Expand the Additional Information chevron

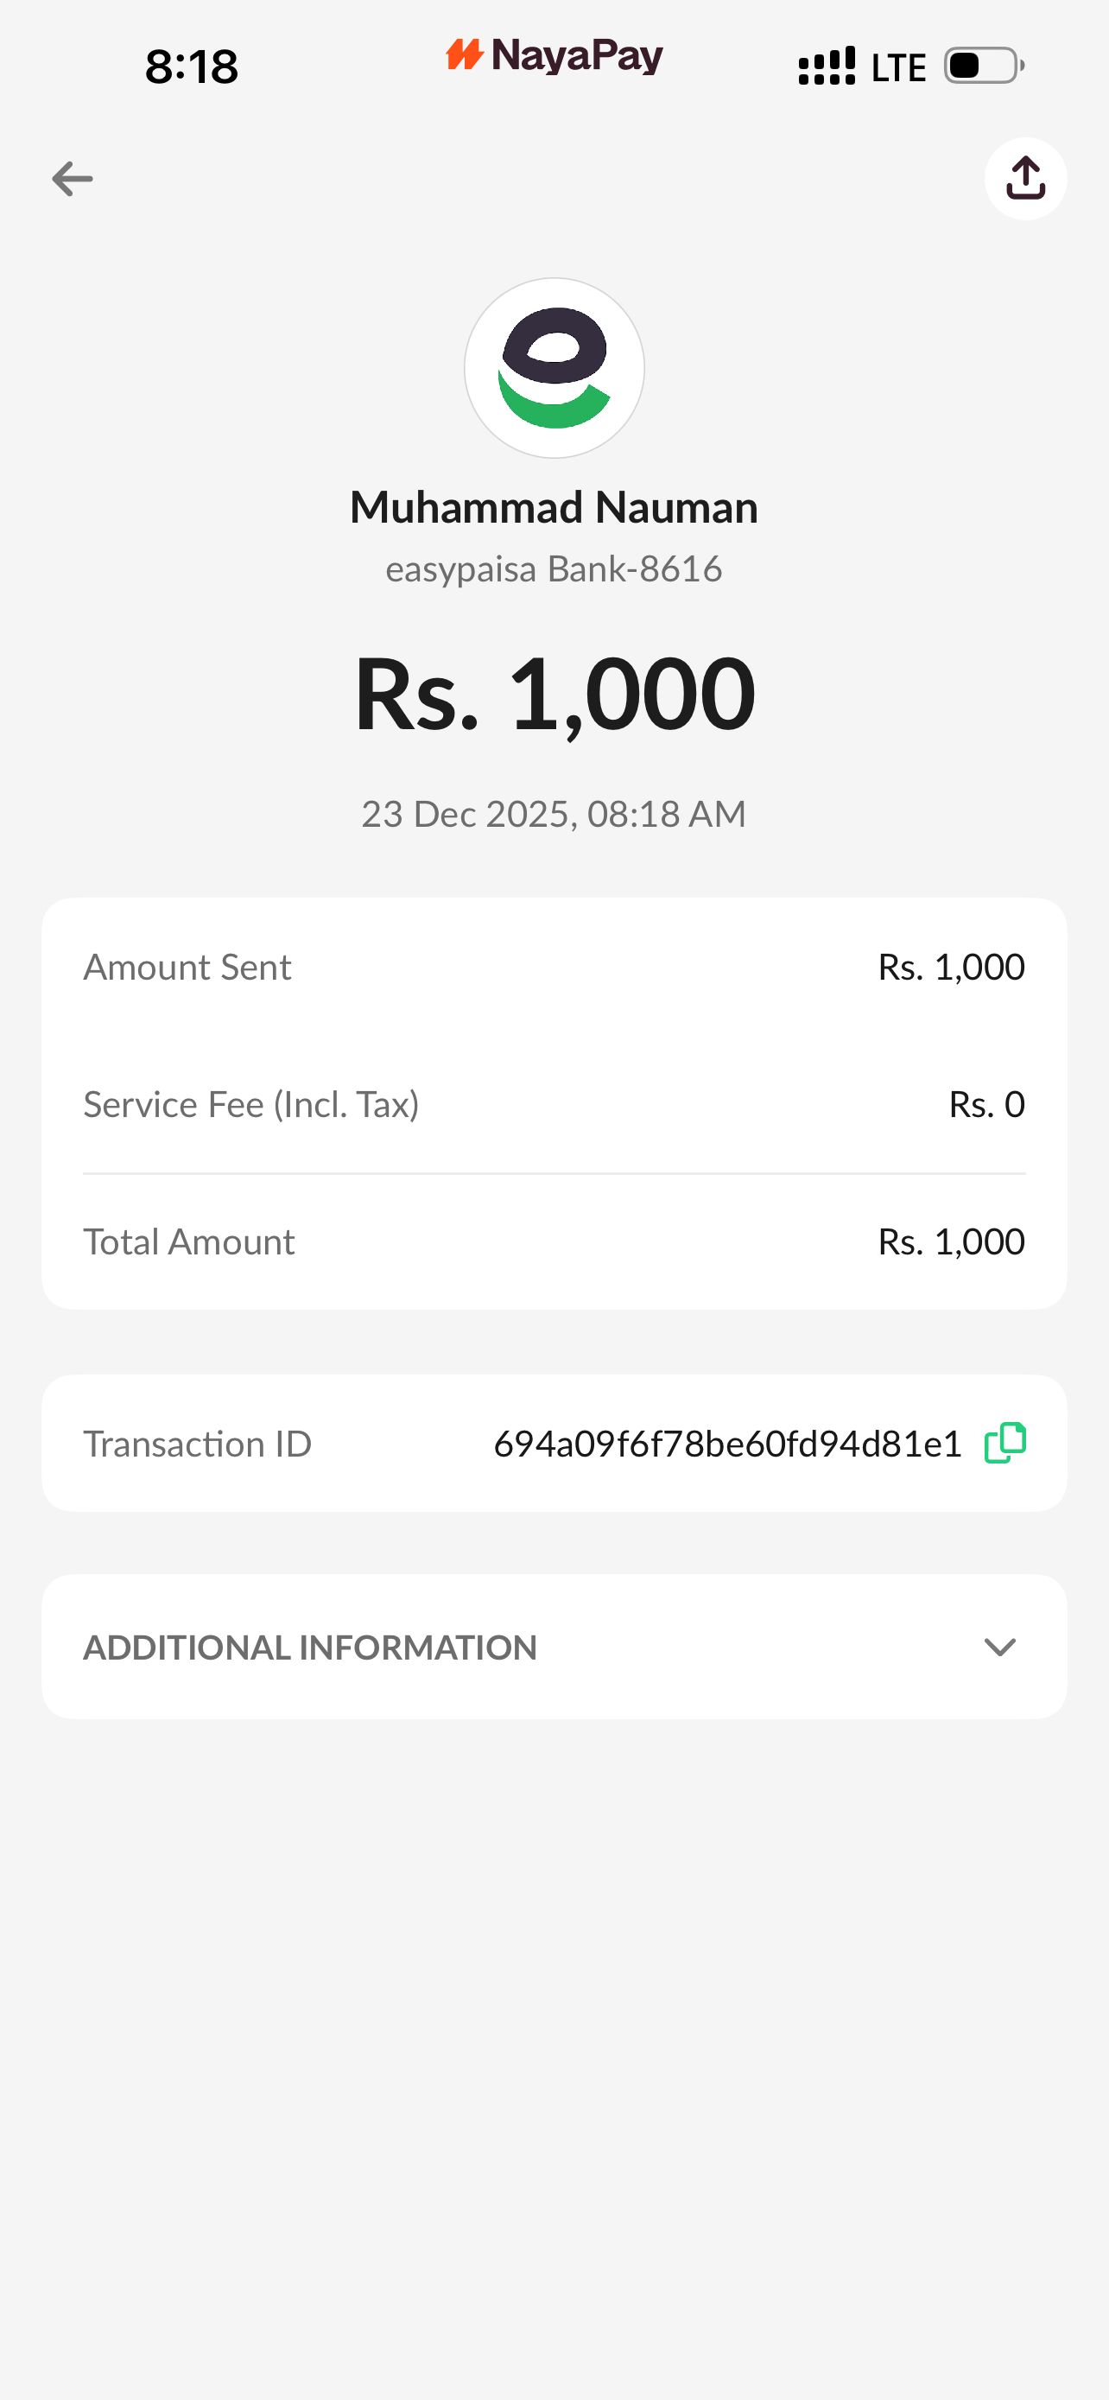[1000, 1648]
